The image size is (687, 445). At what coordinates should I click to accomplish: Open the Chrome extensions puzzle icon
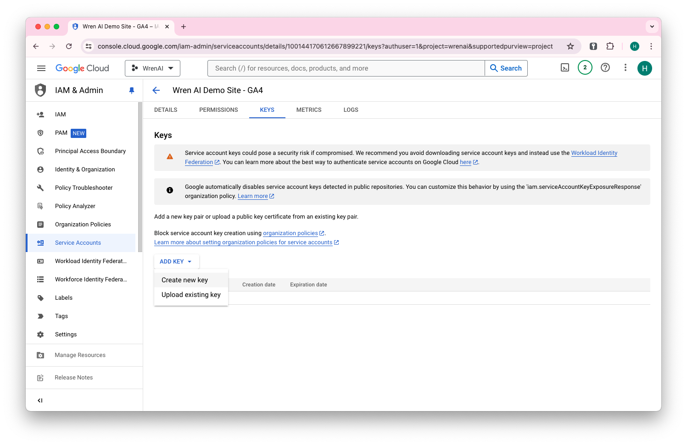pyautogui.click(x=610, y=46)
